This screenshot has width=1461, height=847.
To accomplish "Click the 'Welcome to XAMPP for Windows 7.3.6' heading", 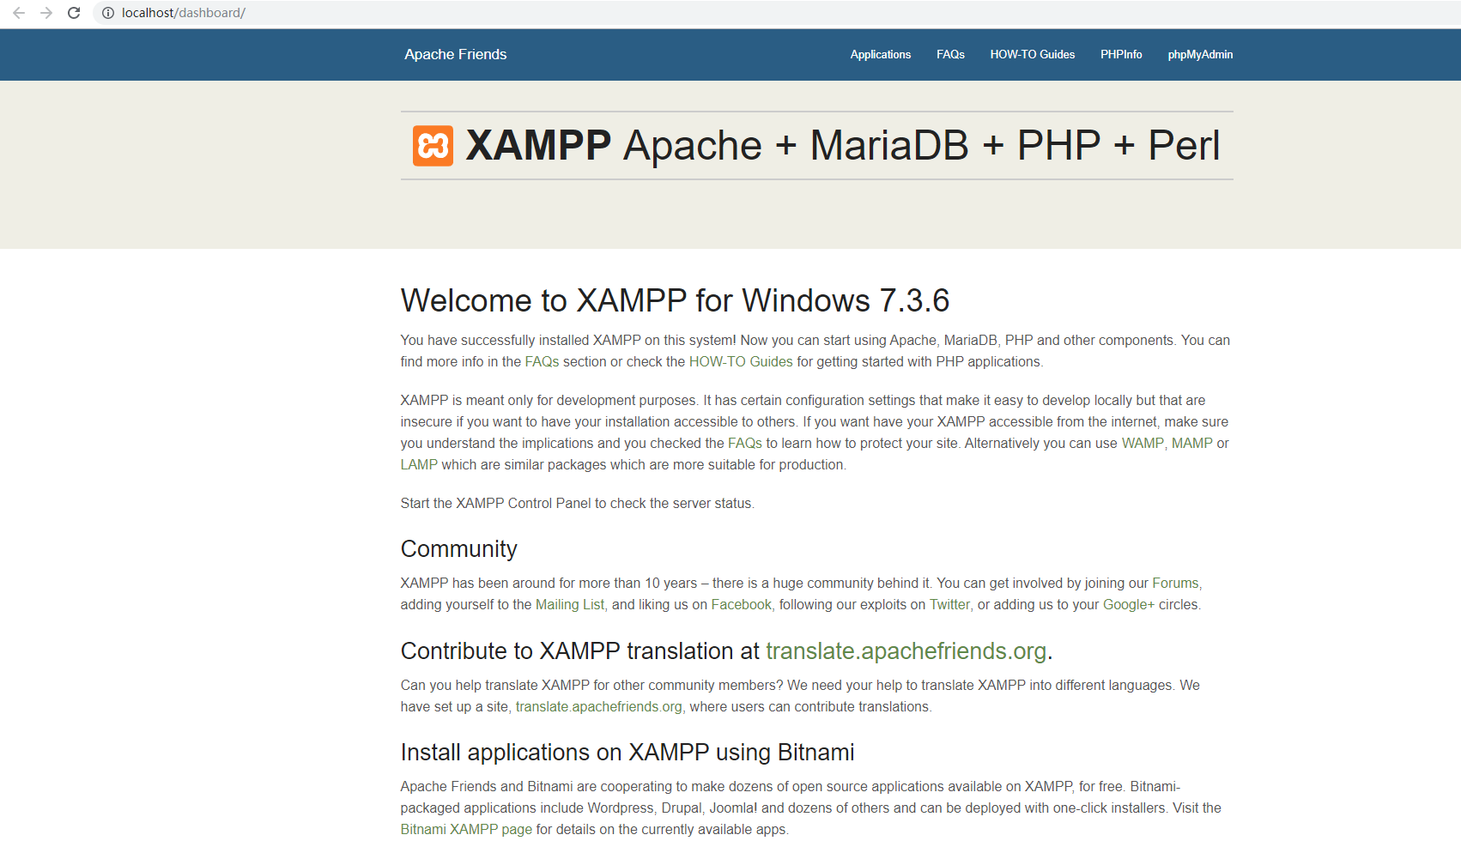I will (675, 300).
